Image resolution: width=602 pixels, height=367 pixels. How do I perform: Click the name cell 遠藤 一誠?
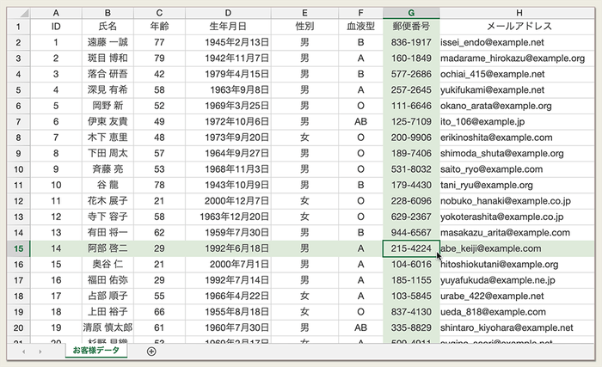click(108, 42)
